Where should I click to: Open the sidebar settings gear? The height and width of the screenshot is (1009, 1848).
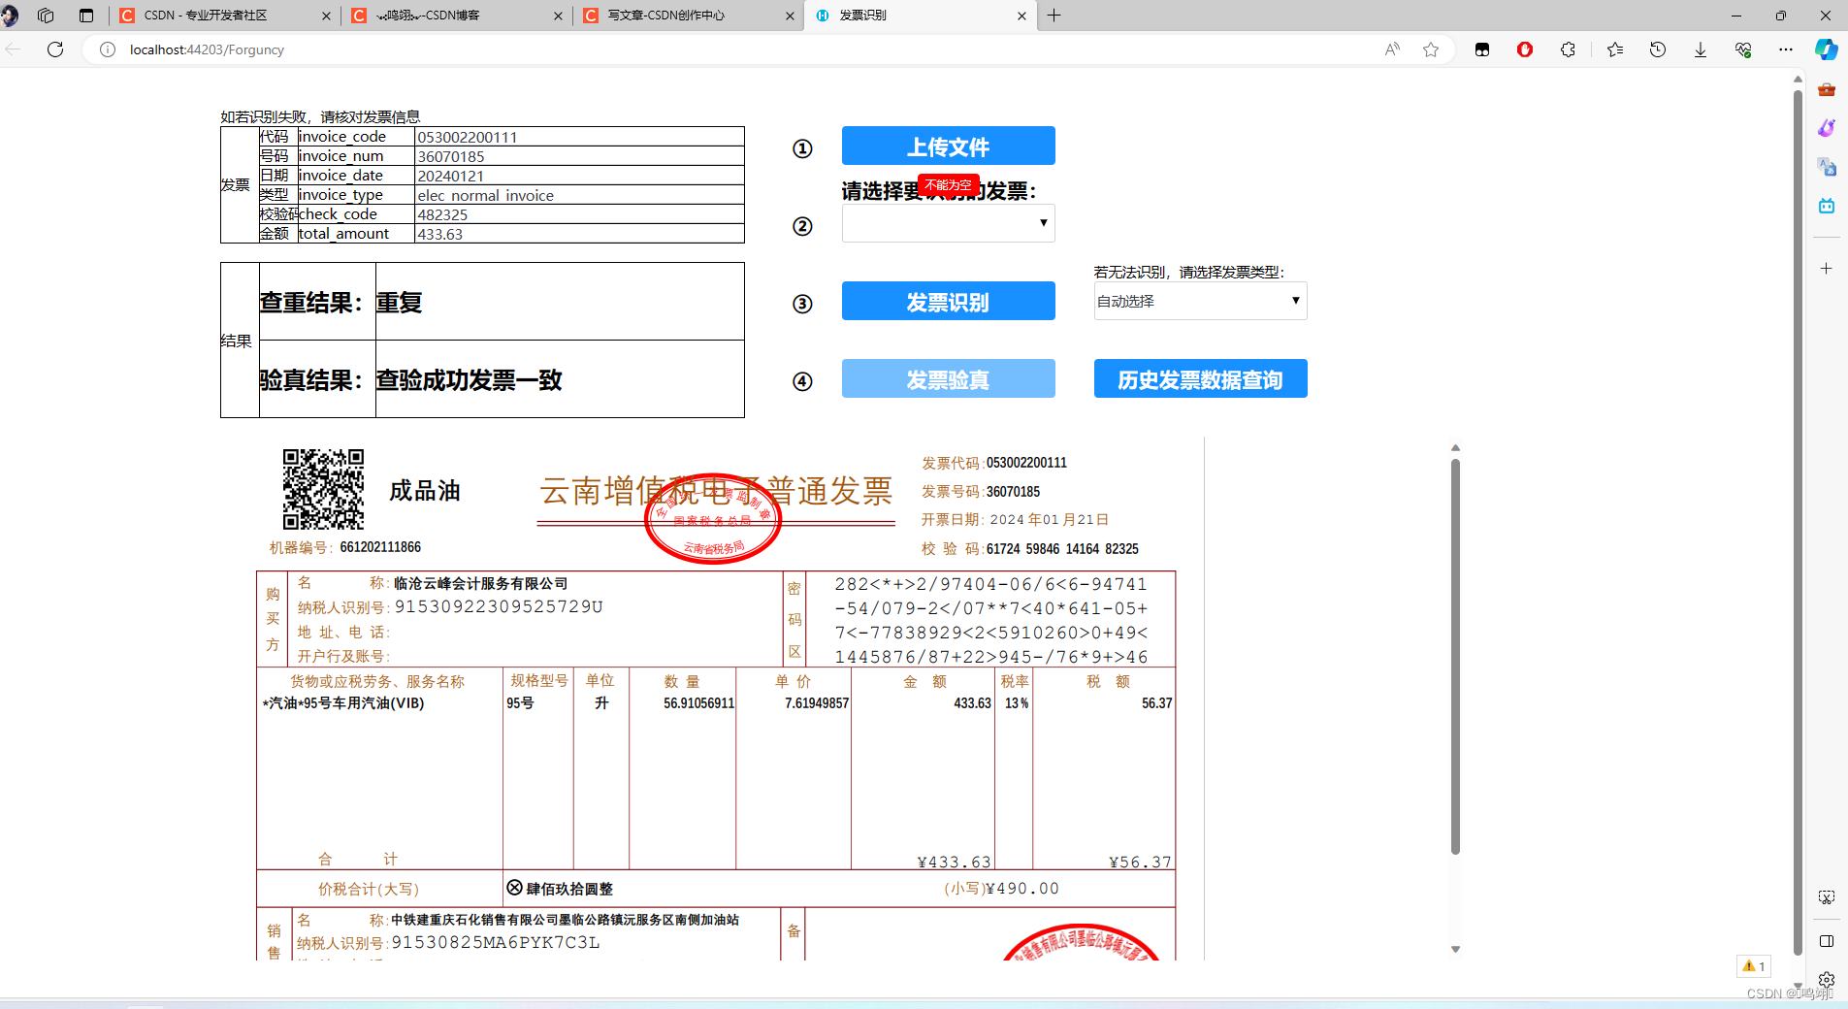tap(1827, 980)
